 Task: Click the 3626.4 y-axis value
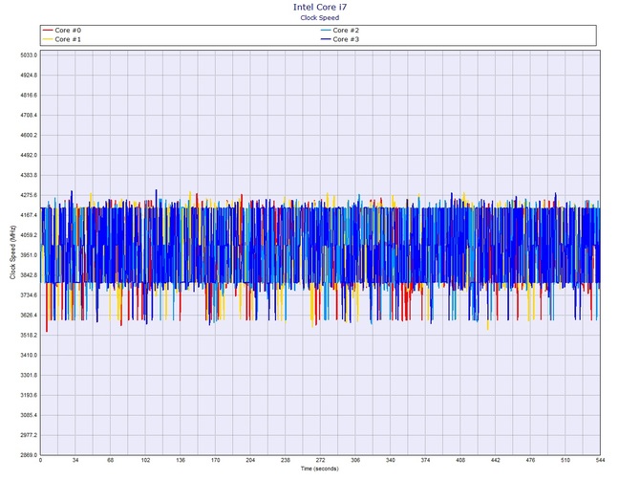pyautogui.click(x=29, y=316)
